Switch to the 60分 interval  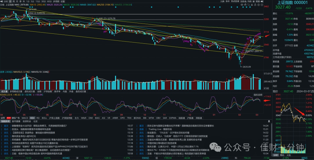49,1
